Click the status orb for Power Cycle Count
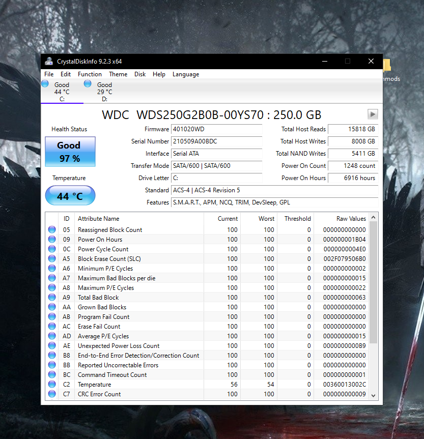 (52, 249)
